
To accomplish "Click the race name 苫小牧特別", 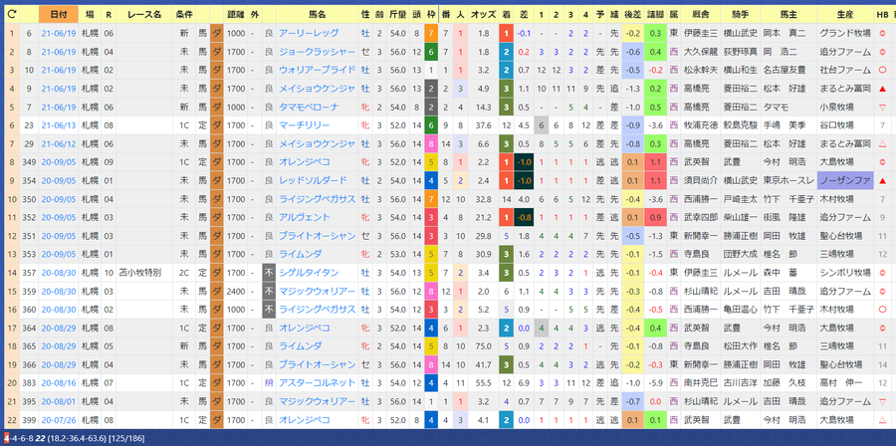I will click(x=140, y=273).
